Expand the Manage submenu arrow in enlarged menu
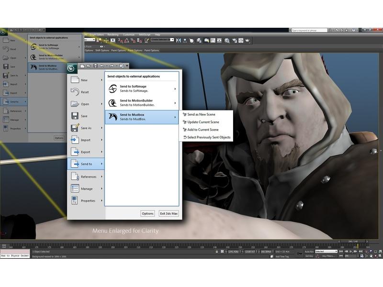The height and width of the screenshot is (287, 383). coord(101,188)
